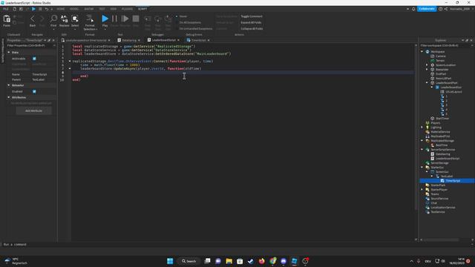Screen dimensions: 475x267
Task: Click Collapse All Folds
Action: [252, 28]
